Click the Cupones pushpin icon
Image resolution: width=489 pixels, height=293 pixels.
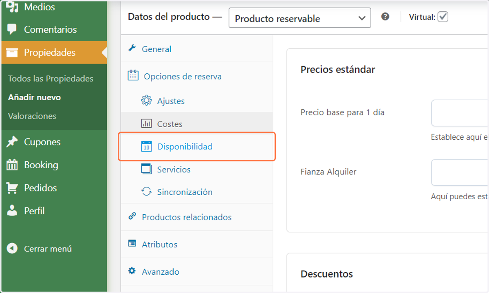[12, 142]
